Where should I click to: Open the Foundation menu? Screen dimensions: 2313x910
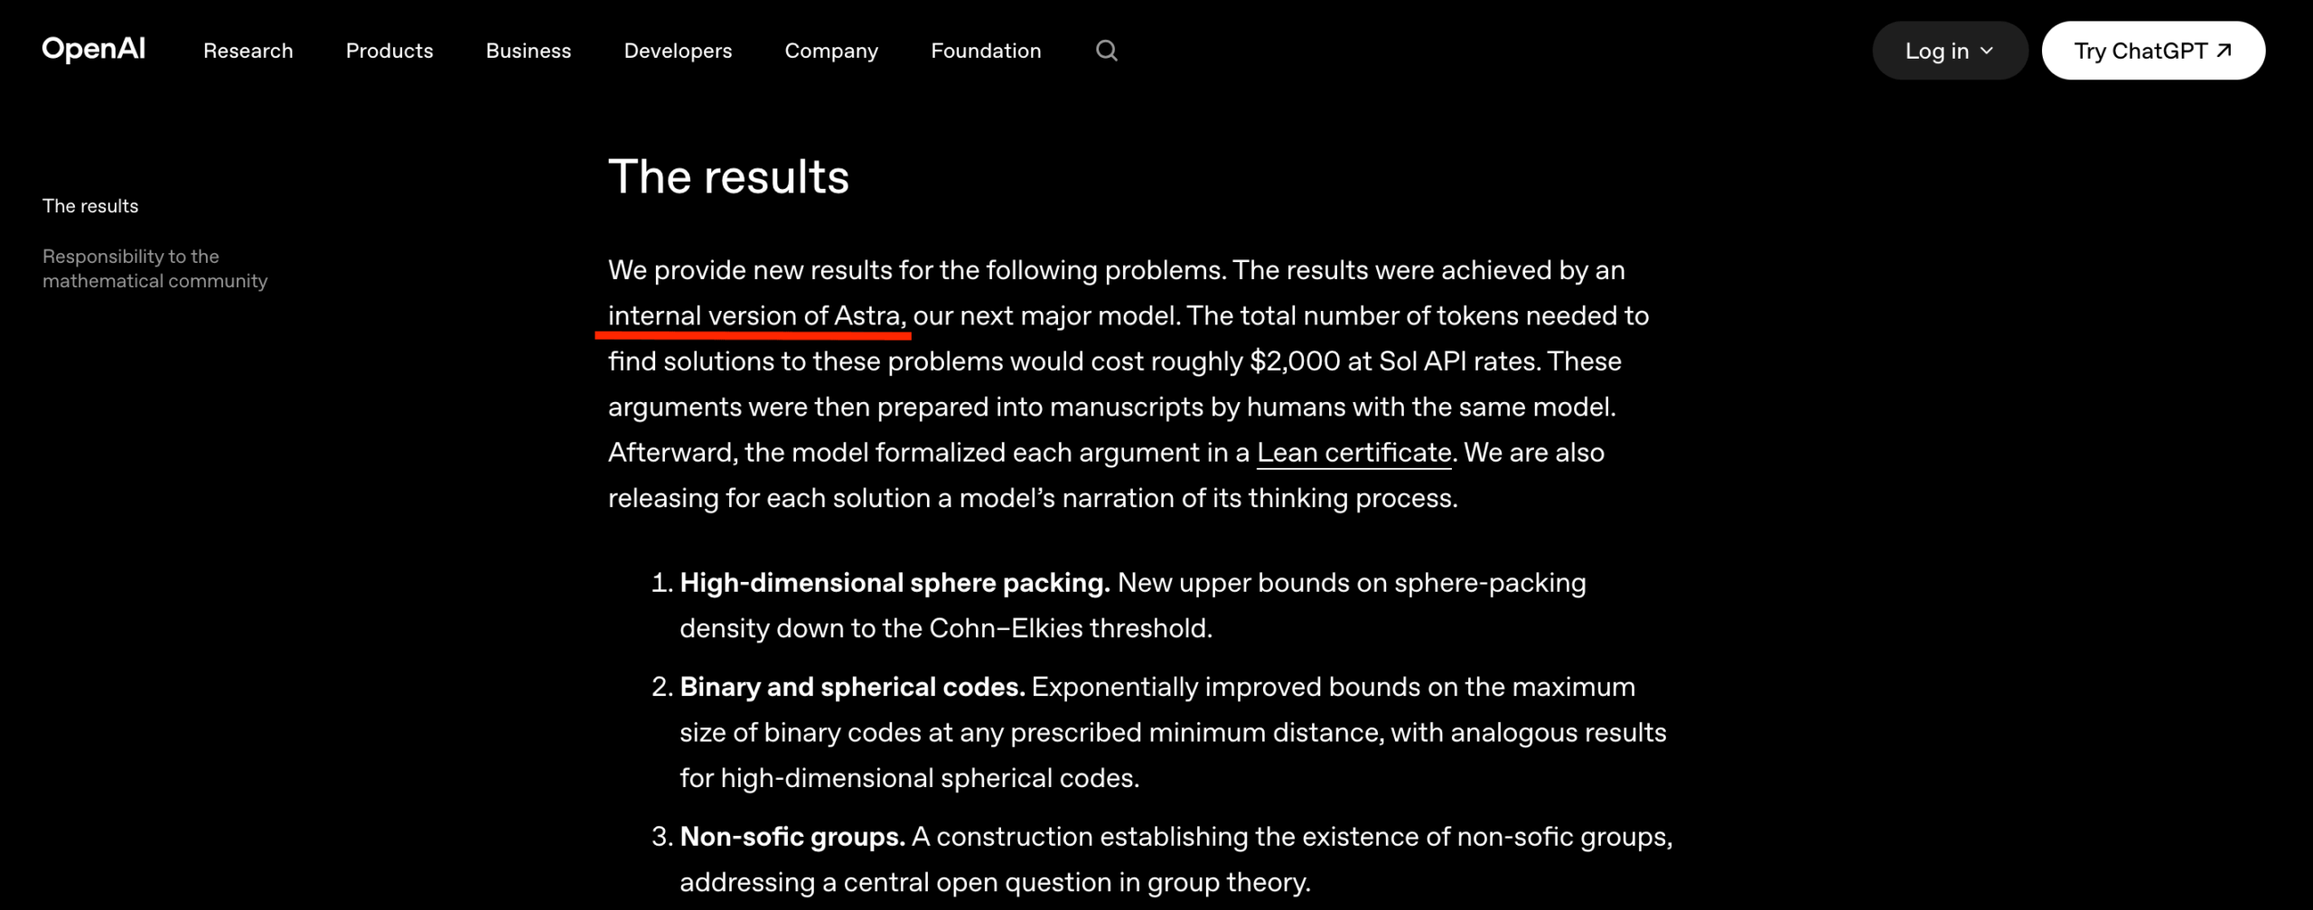click(986, 51)
